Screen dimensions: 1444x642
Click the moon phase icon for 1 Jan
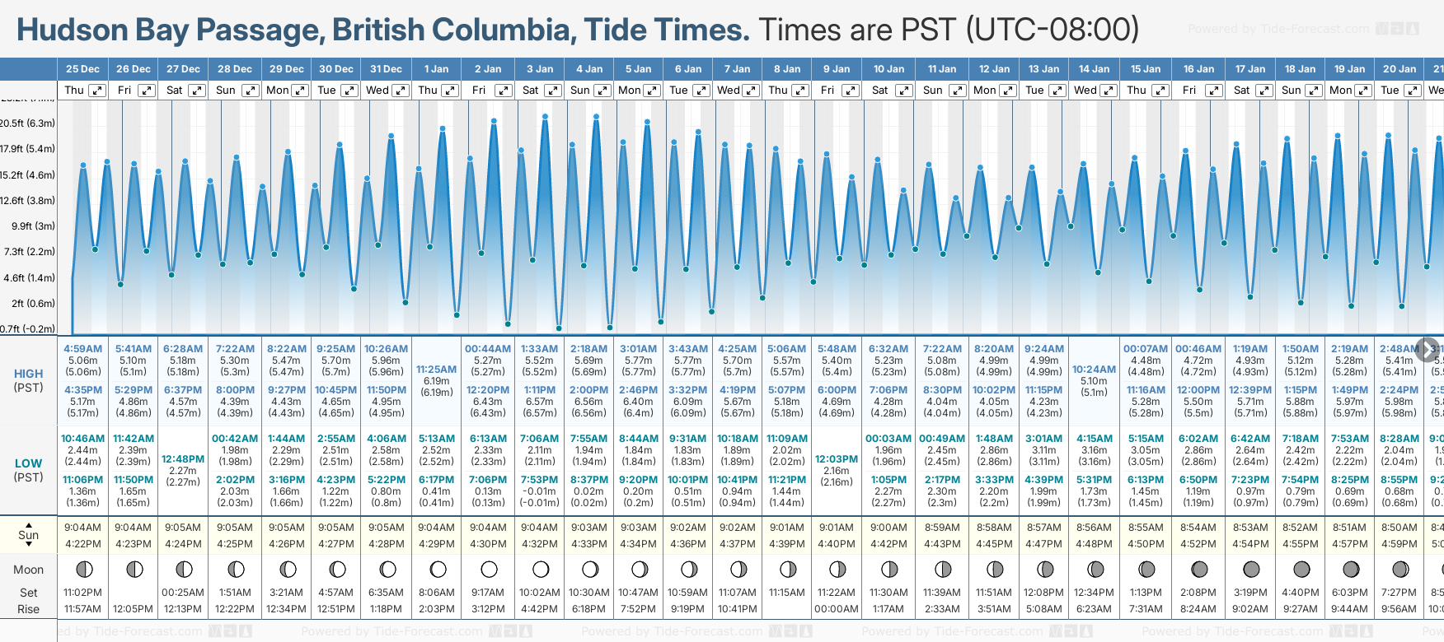tap(438, 569)
